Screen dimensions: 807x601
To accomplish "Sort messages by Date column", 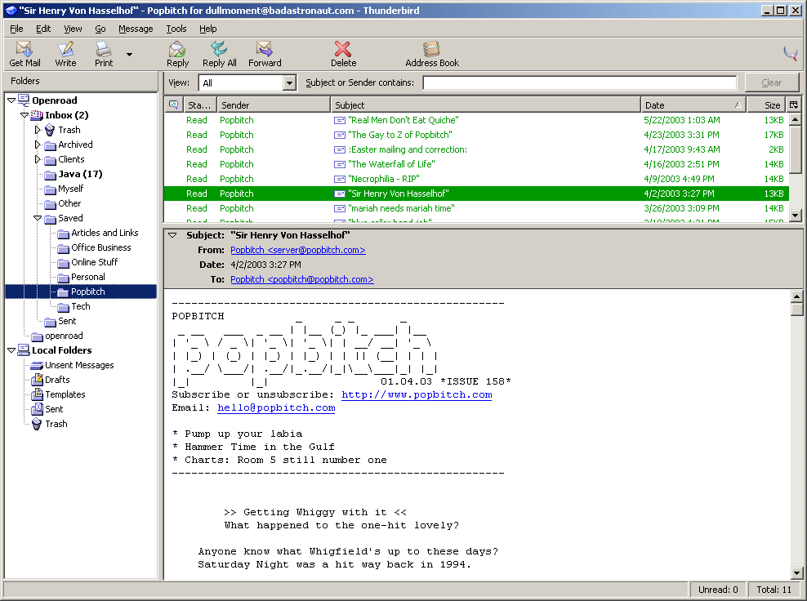I will click(x=693, y=105).
